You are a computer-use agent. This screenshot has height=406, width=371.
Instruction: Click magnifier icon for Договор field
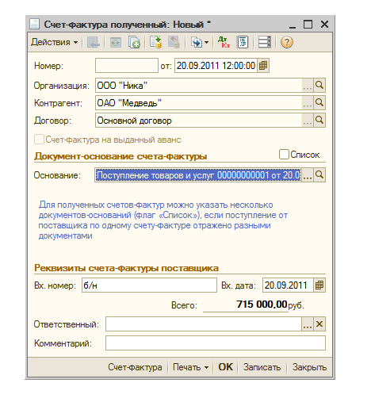319,121
